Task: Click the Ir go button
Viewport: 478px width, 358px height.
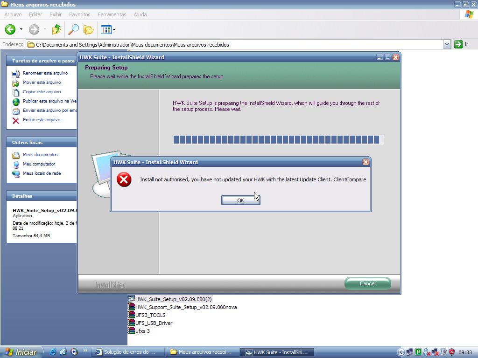Action: tap(462, 44)
